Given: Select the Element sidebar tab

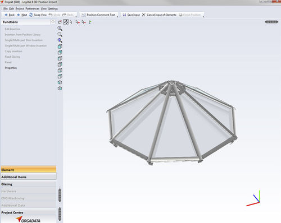Looking at the screenshot, I should pyautogui.click(x=29, y=170).
